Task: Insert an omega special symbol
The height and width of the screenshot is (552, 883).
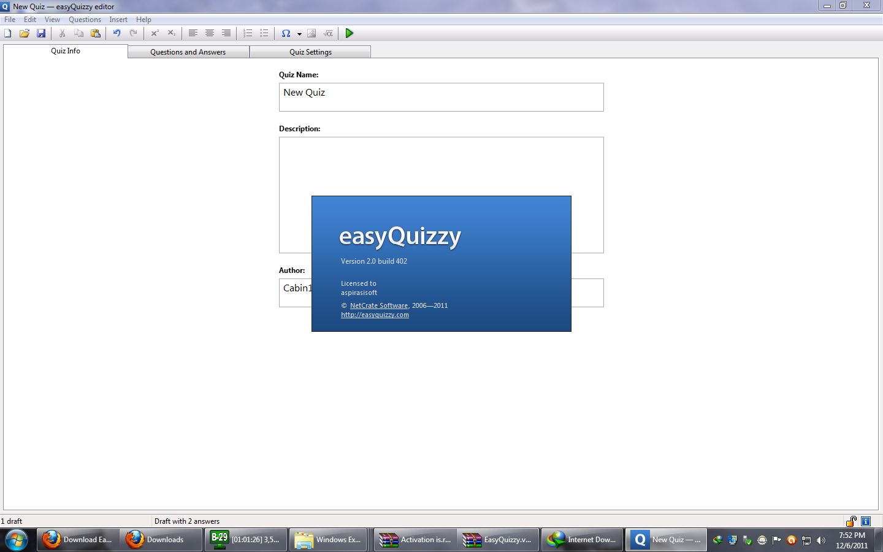Action: point(286,33)
